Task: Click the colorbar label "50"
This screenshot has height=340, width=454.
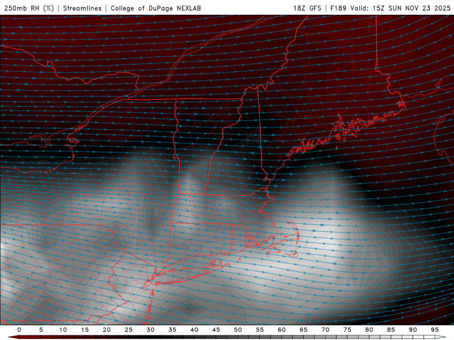Action: pyautogui.click(x=238, y=330)
